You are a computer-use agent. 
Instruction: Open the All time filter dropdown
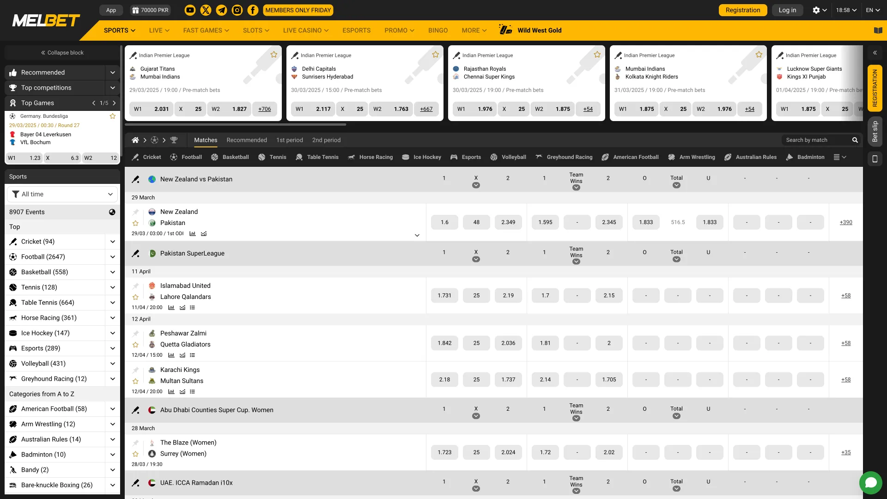pyautogui.click(x=62, y=195)
